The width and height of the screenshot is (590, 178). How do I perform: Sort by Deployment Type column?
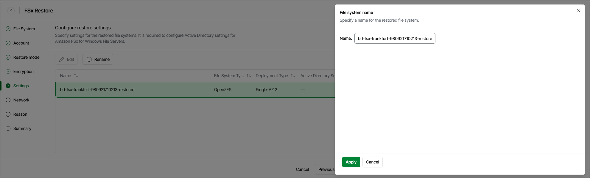click(293, 76)
